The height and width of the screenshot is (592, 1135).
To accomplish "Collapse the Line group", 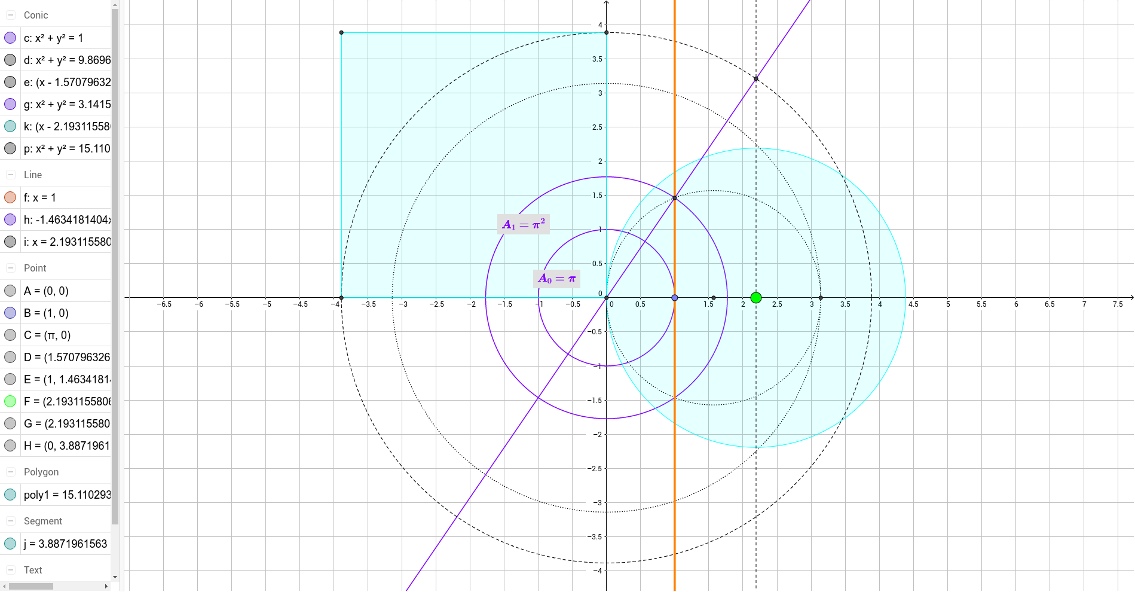I will coord(11,175).
